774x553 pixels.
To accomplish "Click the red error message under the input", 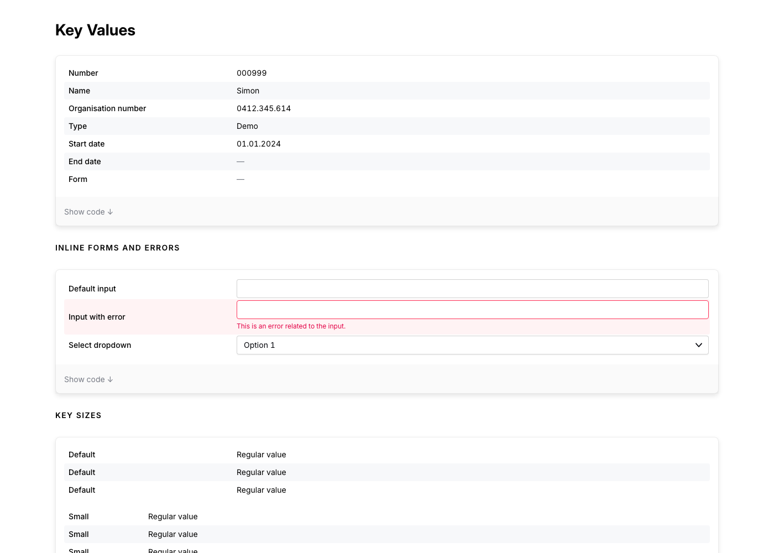I will tap(291, 326).
